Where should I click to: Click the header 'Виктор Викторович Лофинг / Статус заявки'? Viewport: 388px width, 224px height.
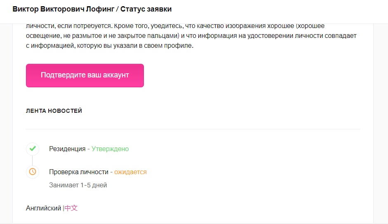pos(92,9)
